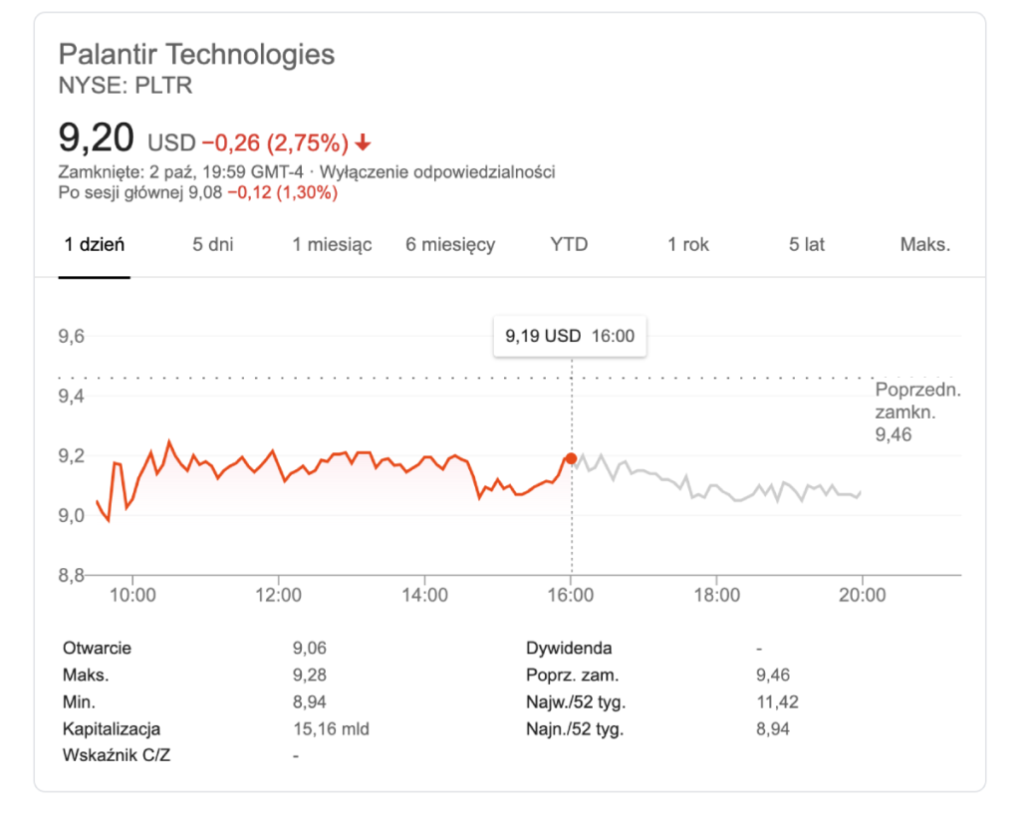Click the 'Min.' row label
The image size is (1020, 818).
tap(79, 702)
